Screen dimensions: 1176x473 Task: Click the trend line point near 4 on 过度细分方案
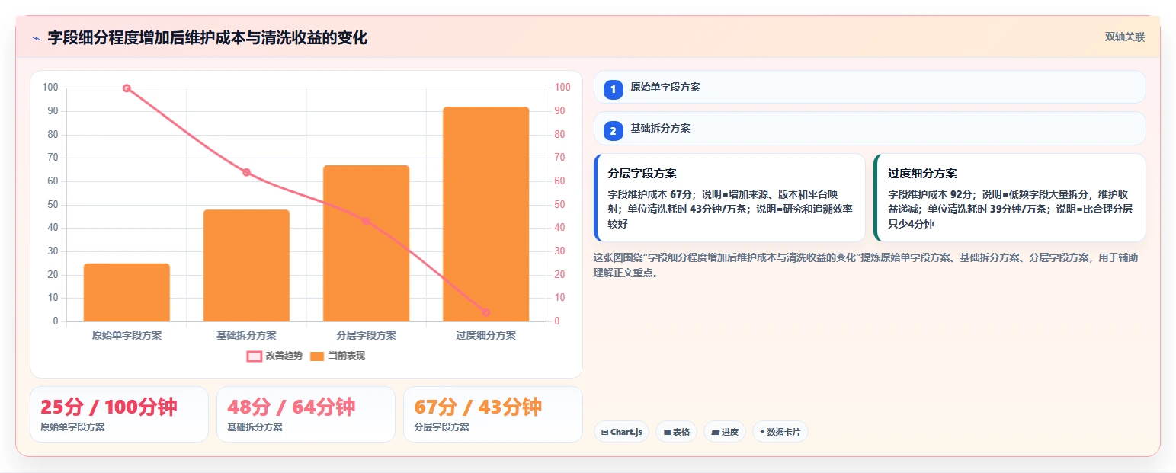point(485,312)
